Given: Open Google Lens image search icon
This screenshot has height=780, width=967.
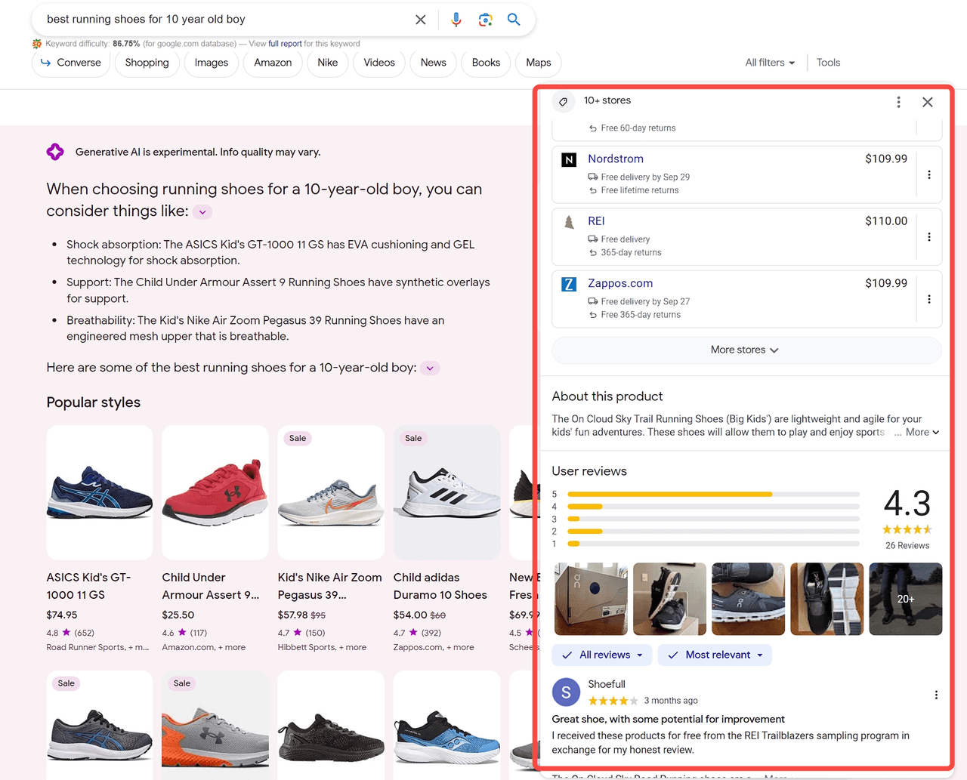Looking at the screenshot, I should (486, 20).
